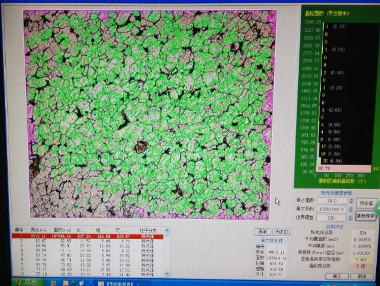The height and width of the screenshot is (286, 380).
Task: Select row 2 in the grain table
Action: click(x=88, y=241)
